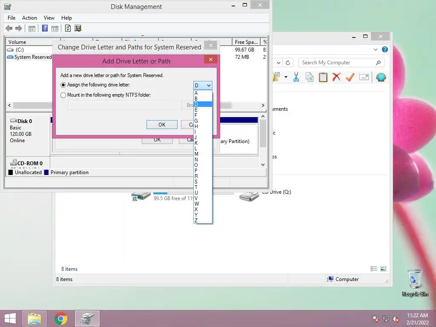Choose drive letter S from the list
The image size is (436, 327).
[x=203, y=181]
